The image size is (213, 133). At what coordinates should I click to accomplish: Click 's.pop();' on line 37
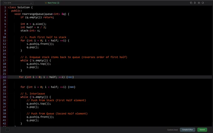tap(33, 107)
